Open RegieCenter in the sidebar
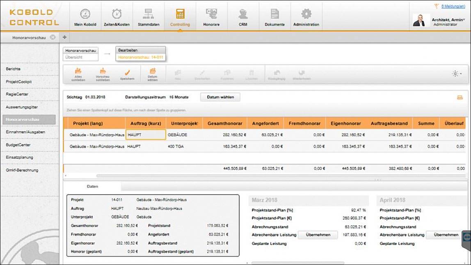The image size is (471, 265). [x=17, y=94]
